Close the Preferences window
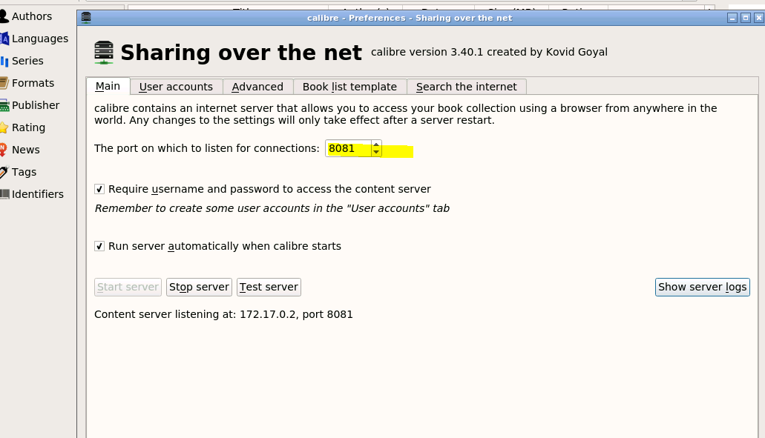 [758, 18]
